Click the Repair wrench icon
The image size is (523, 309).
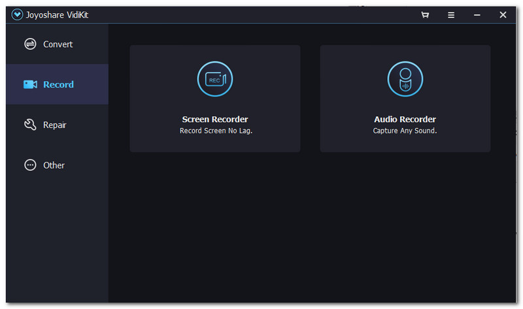click(30, 125)
